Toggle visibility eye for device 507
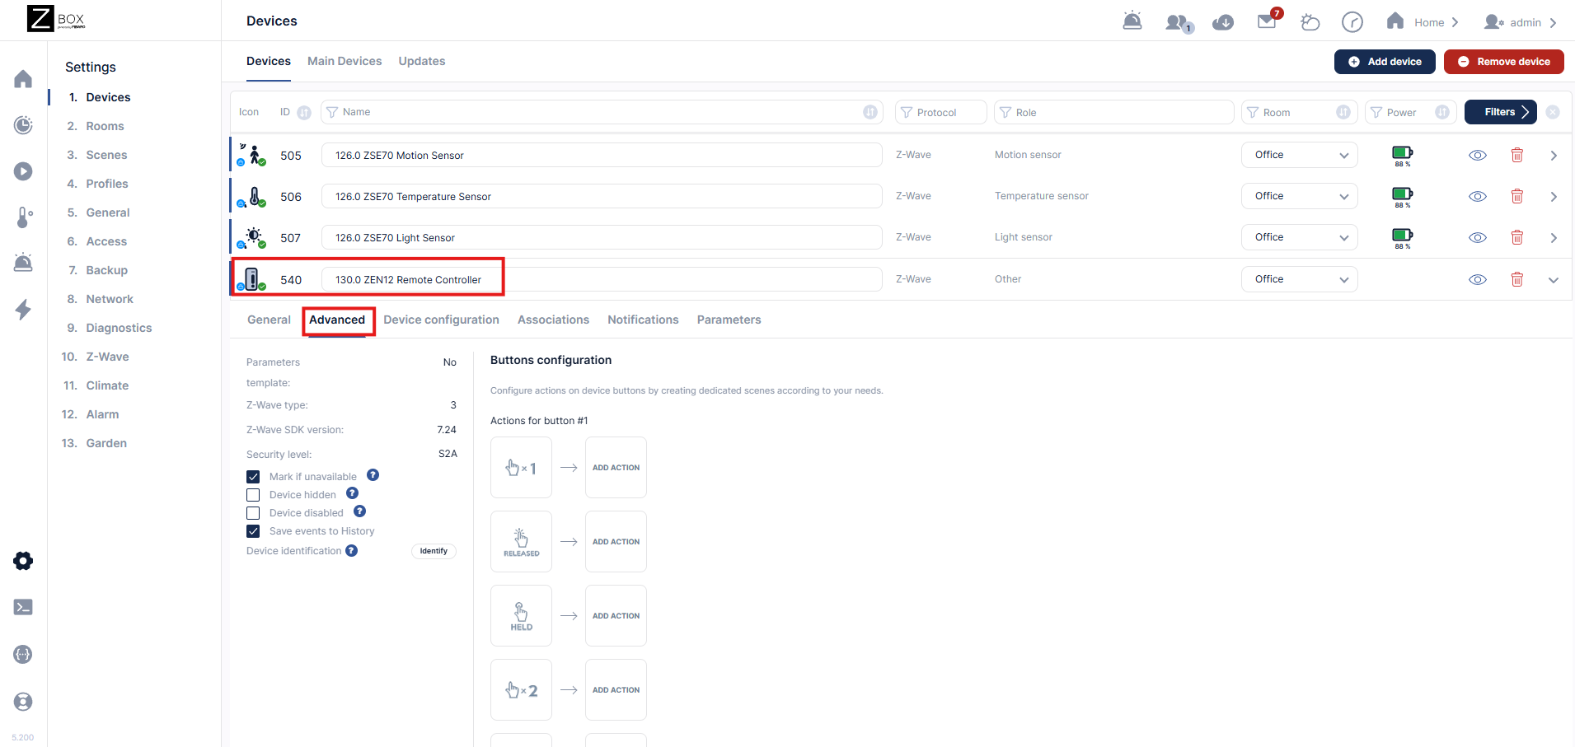The width and height of the screenshot is (1575, 747). click(1478, 237)
